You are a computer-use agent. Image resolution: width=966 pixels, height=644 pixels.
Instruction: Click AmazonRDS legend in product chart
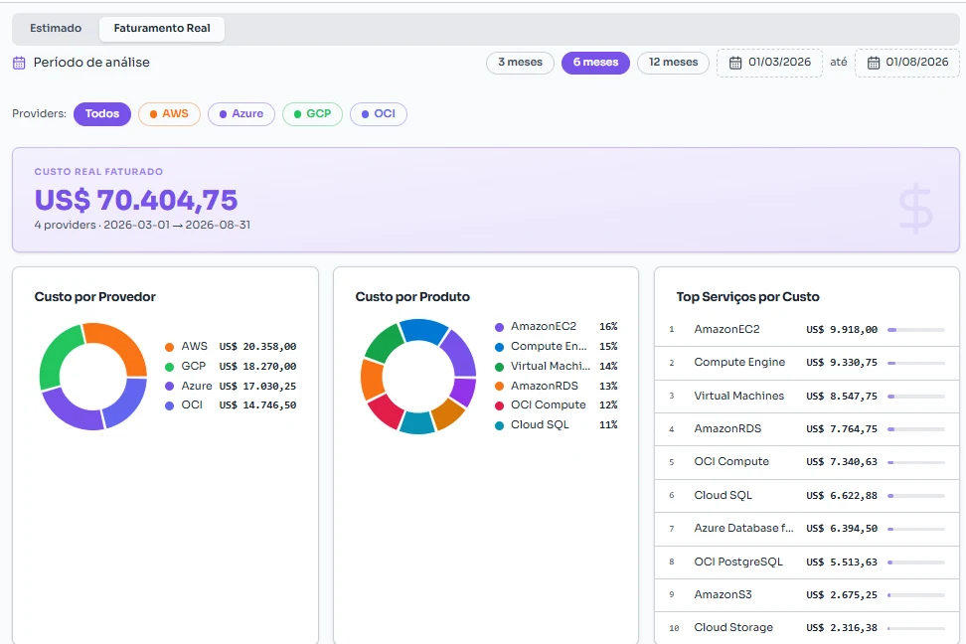click(x=556, y=386)
